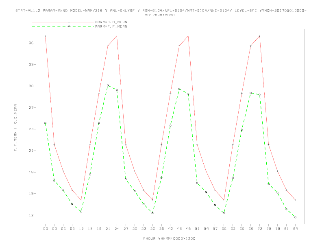Viewport: 322px width, 249px height.
Task: Click x-axis forecast hour label 48
Action: [188, 229]
